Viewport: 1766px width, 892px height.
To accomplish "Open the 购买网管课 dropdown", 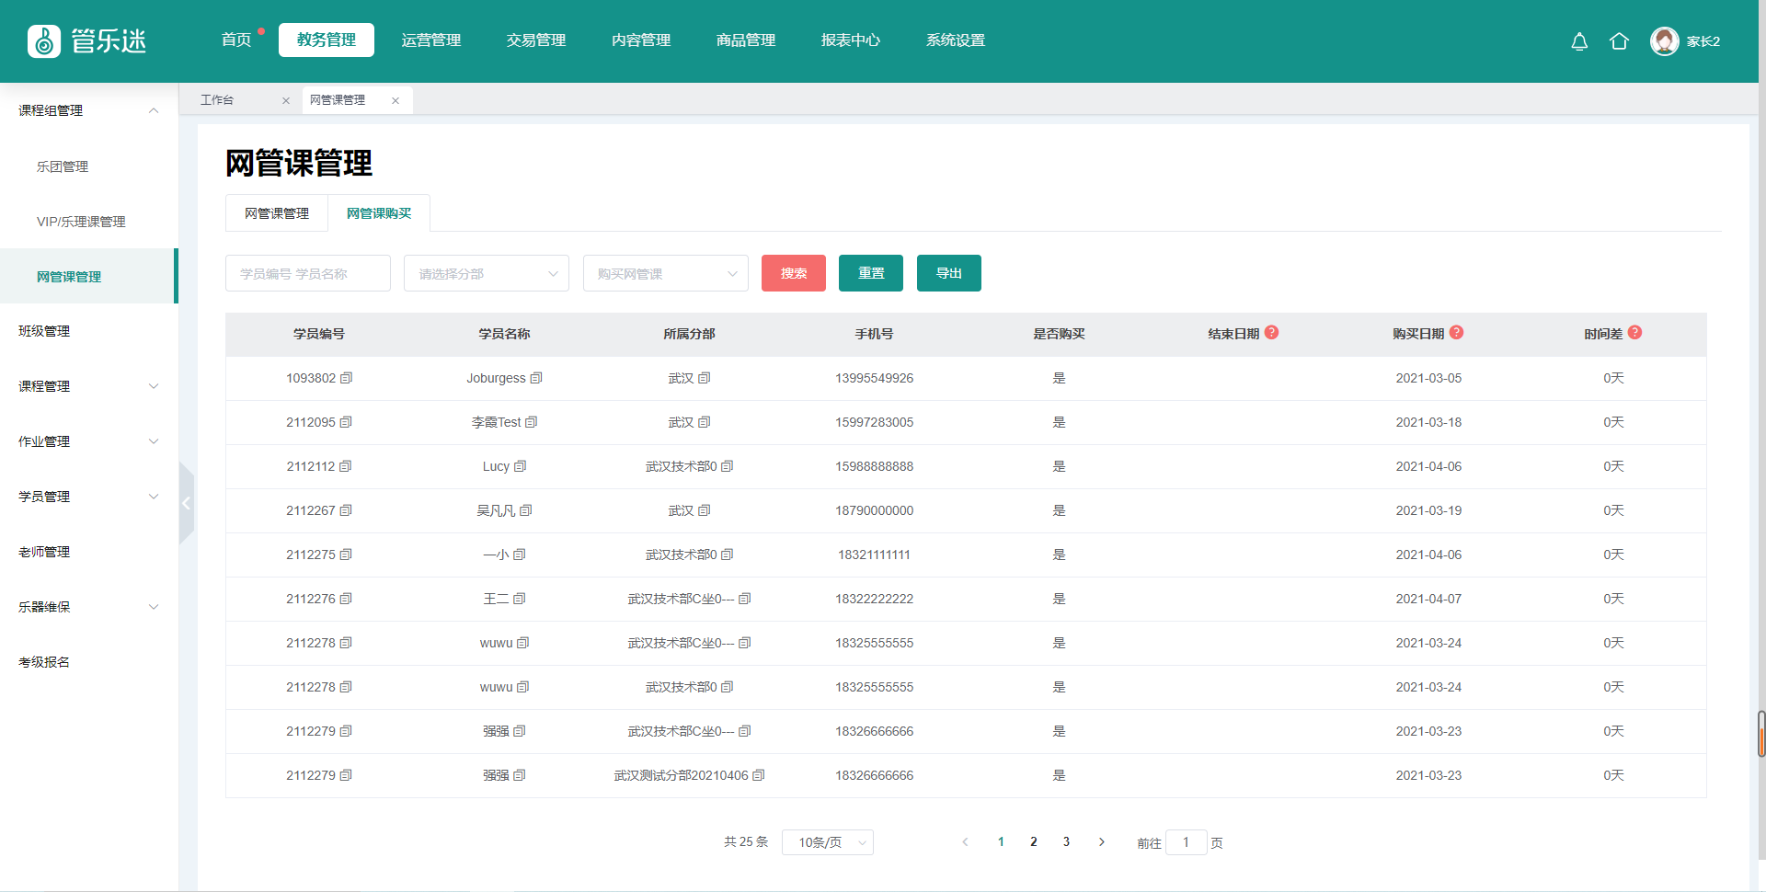I will click(665, 273).
